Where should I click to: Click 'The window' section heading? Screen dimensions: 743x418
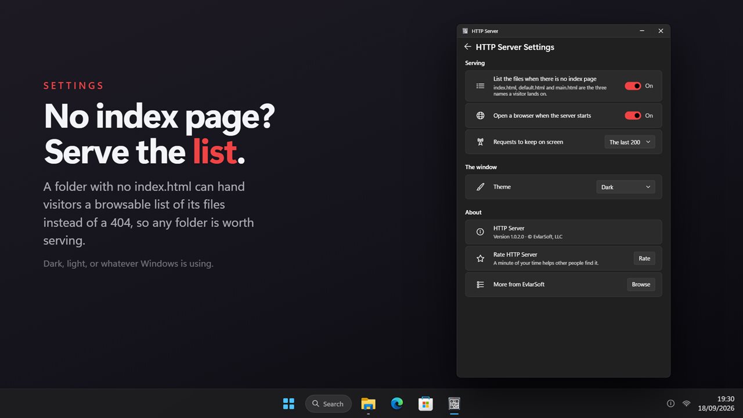point(481,167)
